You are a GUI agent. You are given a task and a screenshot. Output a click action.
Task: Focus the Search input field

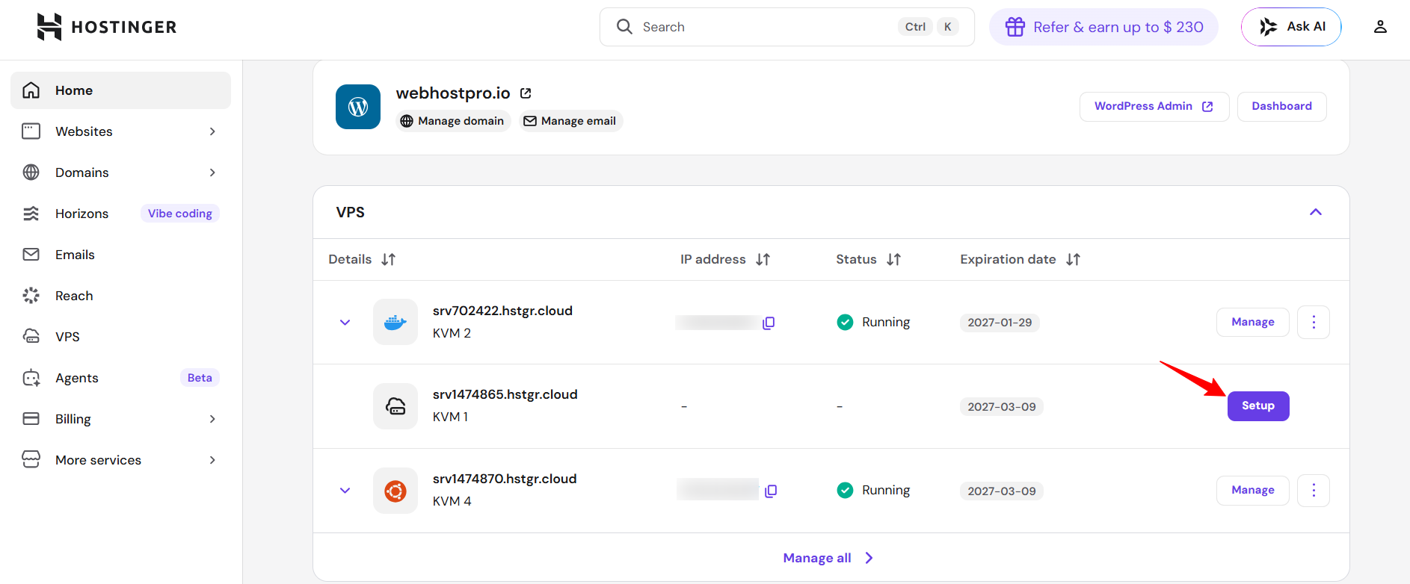click(x=786, y=27)
